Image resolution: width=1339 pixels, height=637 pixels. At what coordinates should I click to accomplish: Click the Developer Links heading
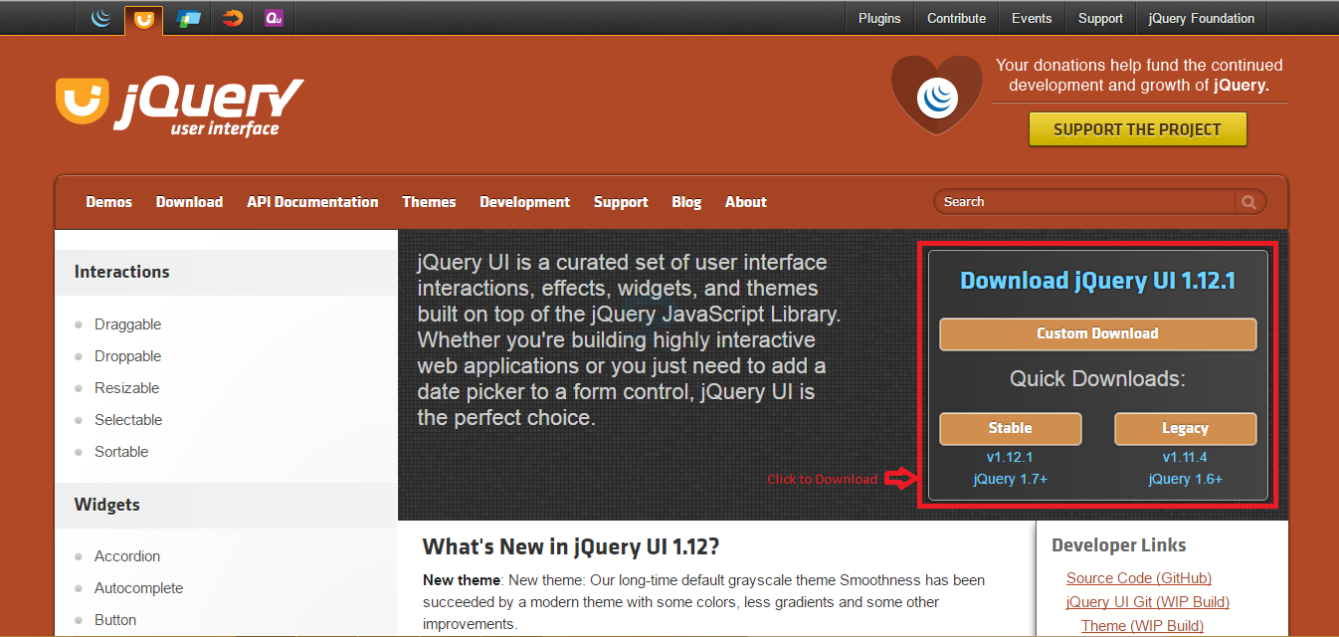click(x=1119, y=545)
